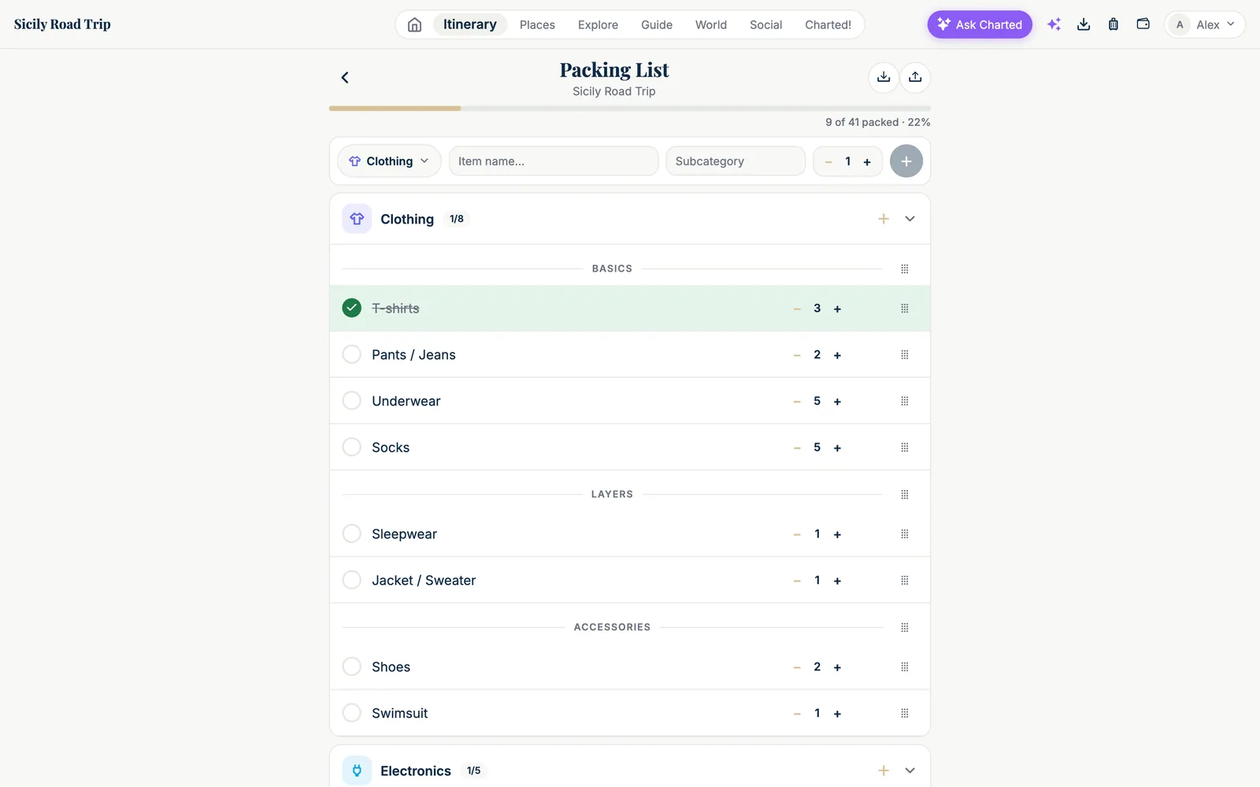Tick the Sleepwear checkbox

[352, 534]
